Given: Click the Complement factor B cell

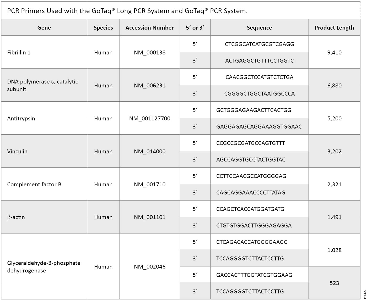Looking at the screenshot, I should pyautogui.click(x=34, y=184).
